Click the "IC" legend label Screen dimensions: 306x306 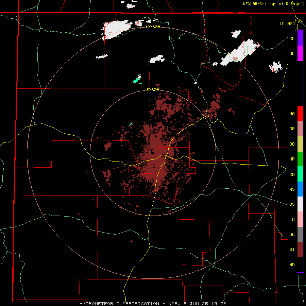292,219
